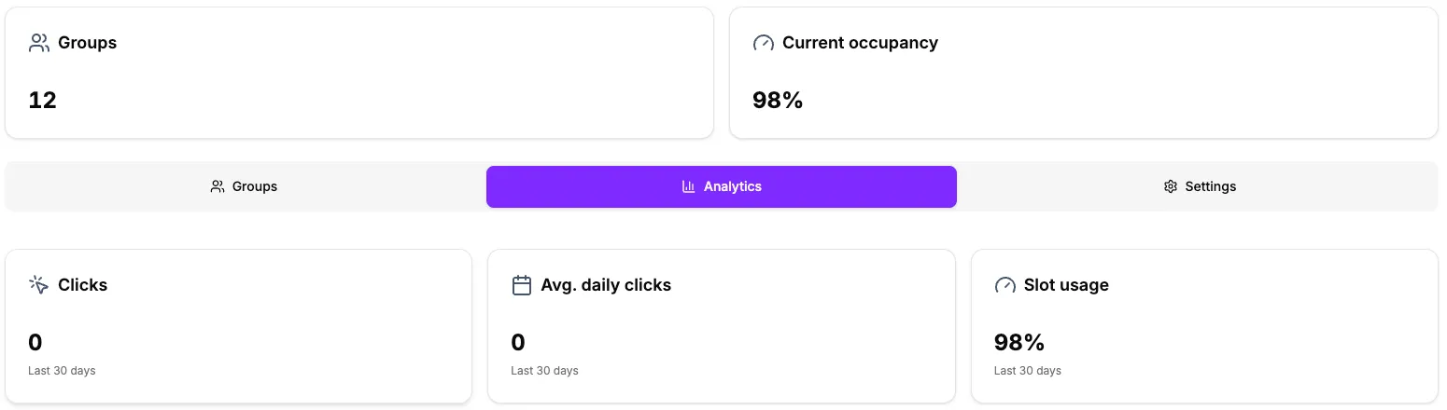Click the group count value 12
The height and width of the screenshot is (410, 1447).
[42, 101]
